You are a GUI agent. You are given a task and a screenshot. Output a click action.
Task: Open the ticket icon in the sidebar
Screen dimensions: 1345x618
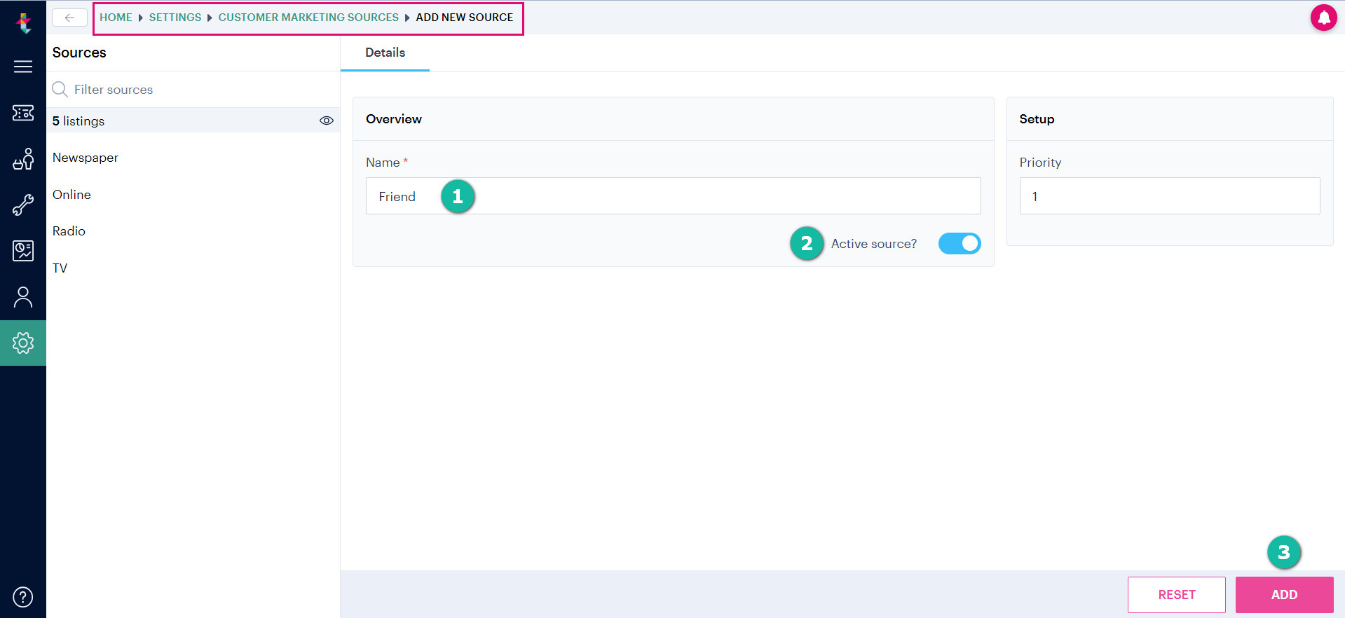tap(23, 113)
